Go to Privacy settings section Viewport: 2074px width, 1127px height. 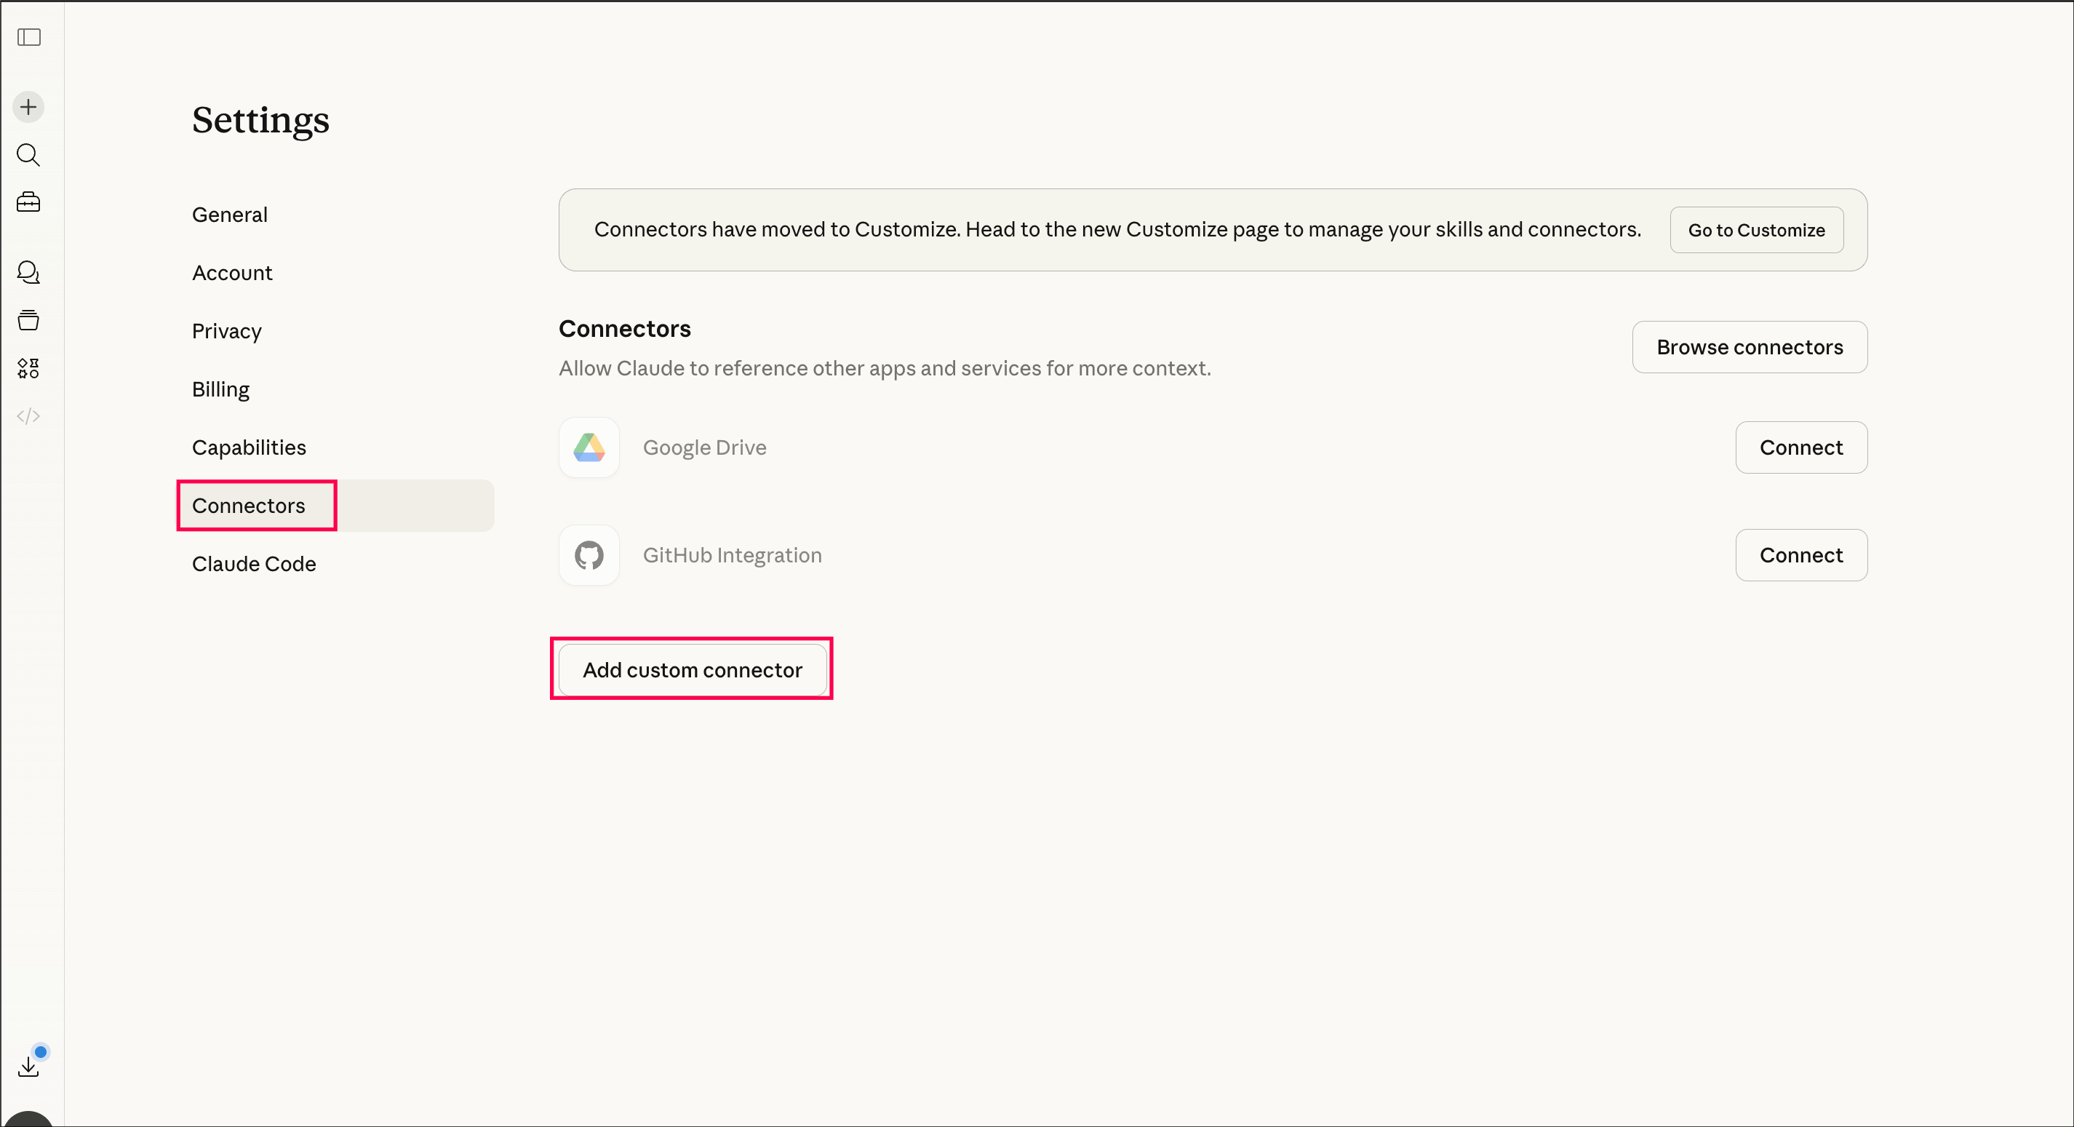pyautogui.click(x=226, y=331)
